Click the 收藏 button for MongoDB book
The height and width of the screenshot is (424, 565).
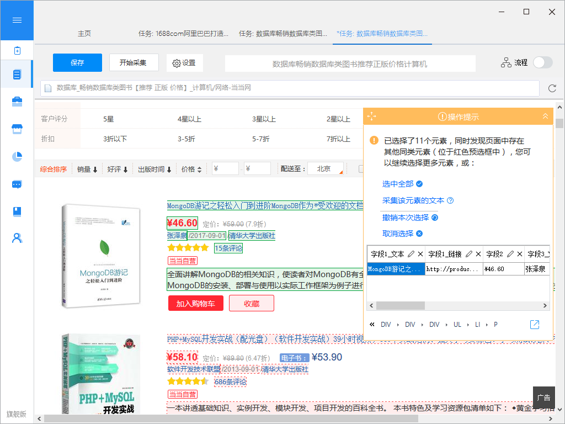click(252, 303)
